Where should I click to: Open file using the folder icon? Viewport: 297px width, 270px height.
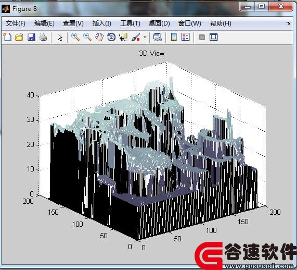(19, 37)
